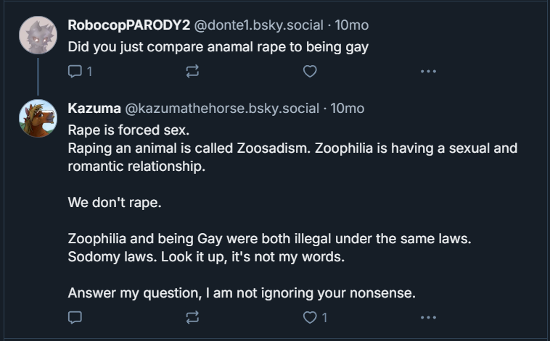Repost RobocopPARODY2's post
This screenshot has height=341, width=550.
(192, 71)
